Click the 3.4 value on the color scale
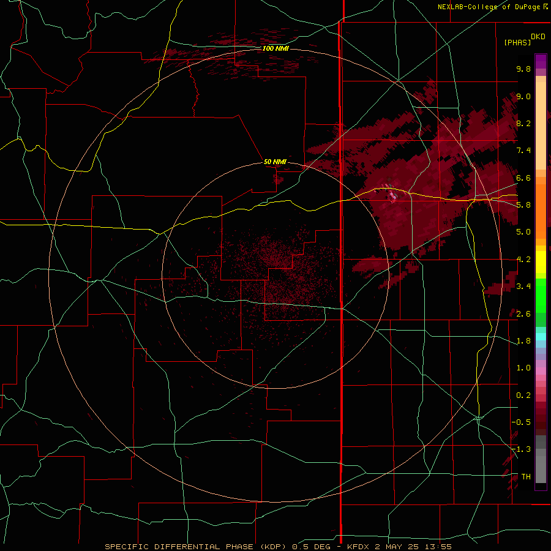The image size is (551, 551). click(x=523, y=286)
